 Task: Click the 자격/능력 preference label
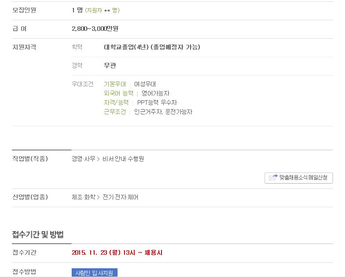click(x=116, y=102)
